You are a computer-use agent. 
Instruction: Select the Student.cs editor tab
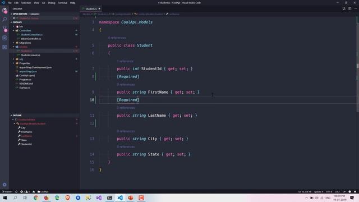coord(91,9)
